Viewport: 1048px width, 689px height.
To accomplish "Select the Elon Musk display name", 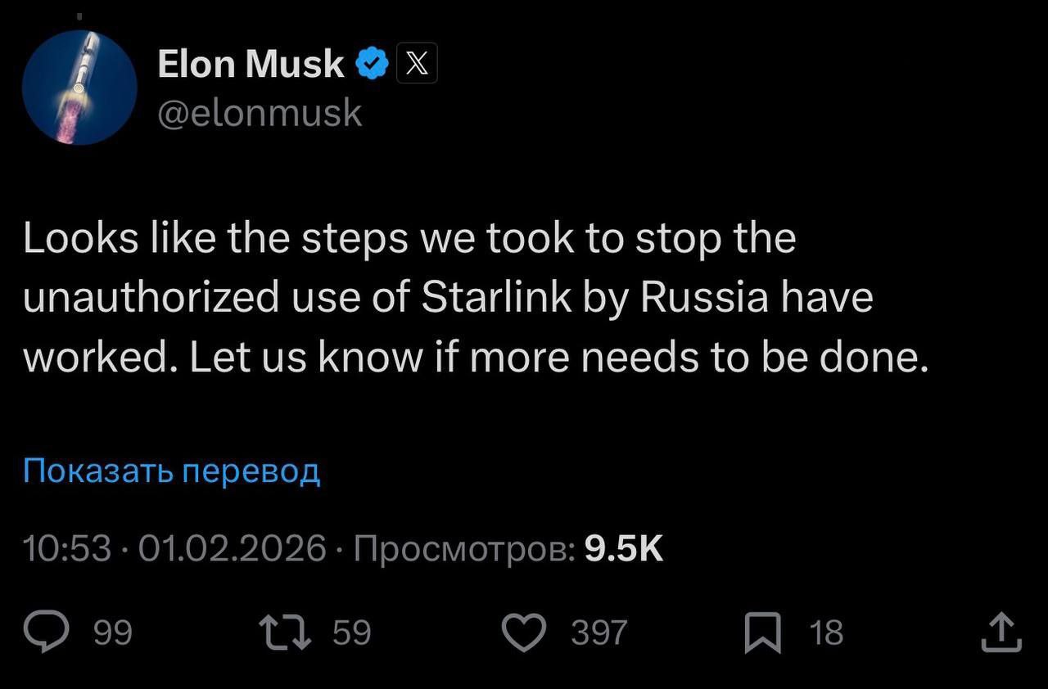I will click(250, 62).
